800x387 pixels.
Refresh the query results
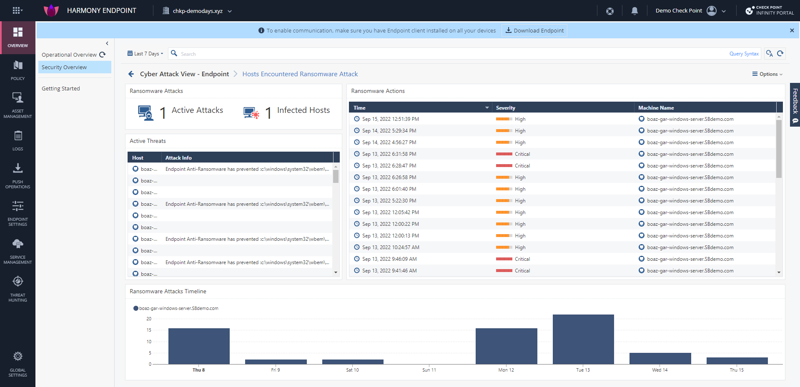tap(780, 53)
